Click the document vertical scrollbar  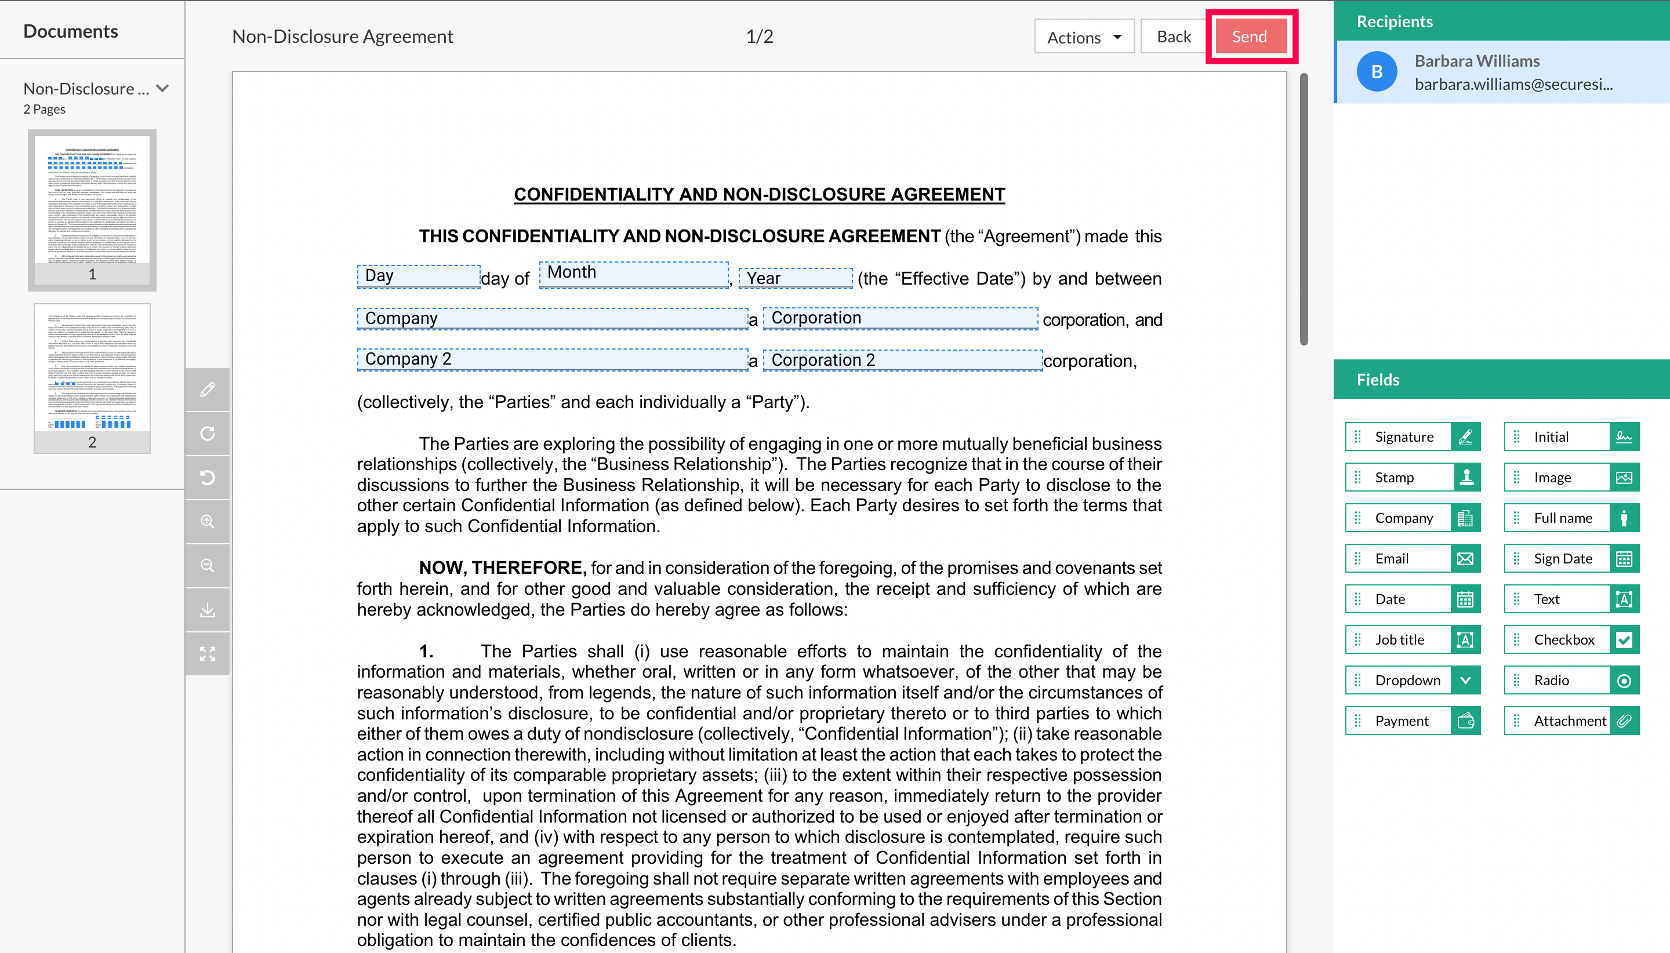click(x=1304, y=209)
